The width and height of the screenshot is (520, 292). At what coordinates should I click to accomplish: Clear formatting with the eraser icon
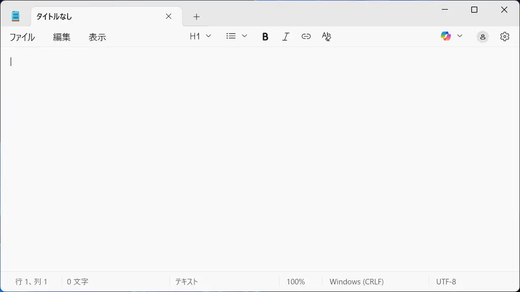click(327, 36)
